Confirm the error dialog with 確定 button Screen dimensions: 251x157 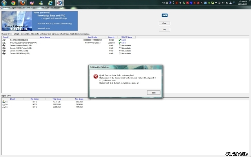coord(153,93)
